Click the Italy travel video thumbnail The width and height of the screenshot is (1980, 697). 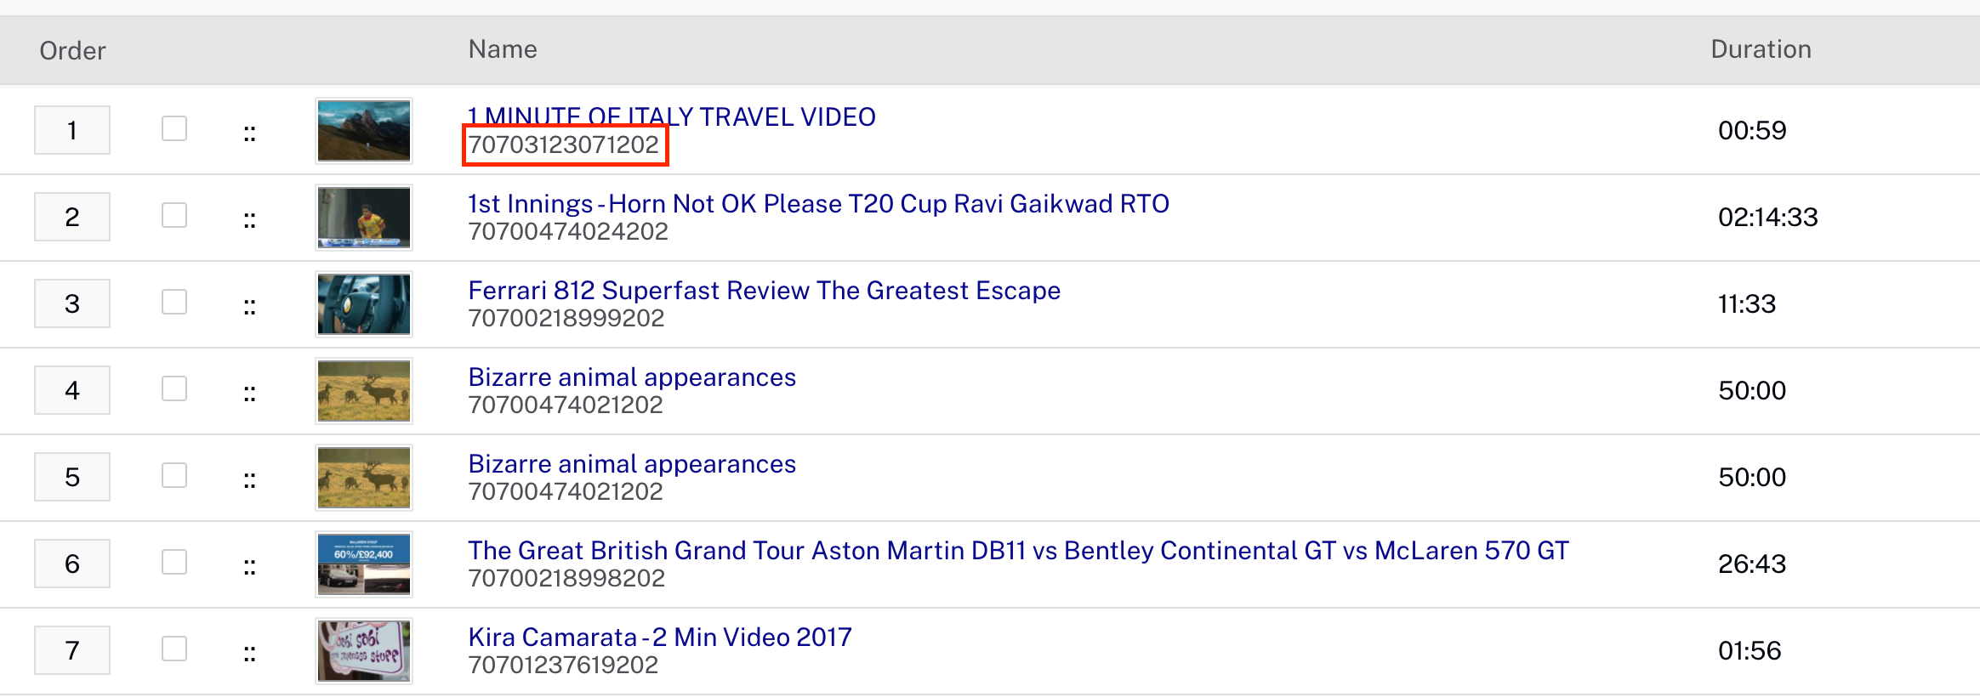[364, 131]
